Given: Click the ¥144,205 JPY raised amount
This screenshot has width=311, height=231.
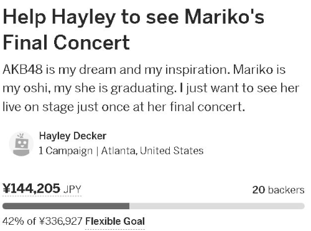Looking at the screenshot, I should (x=42, y=189).
